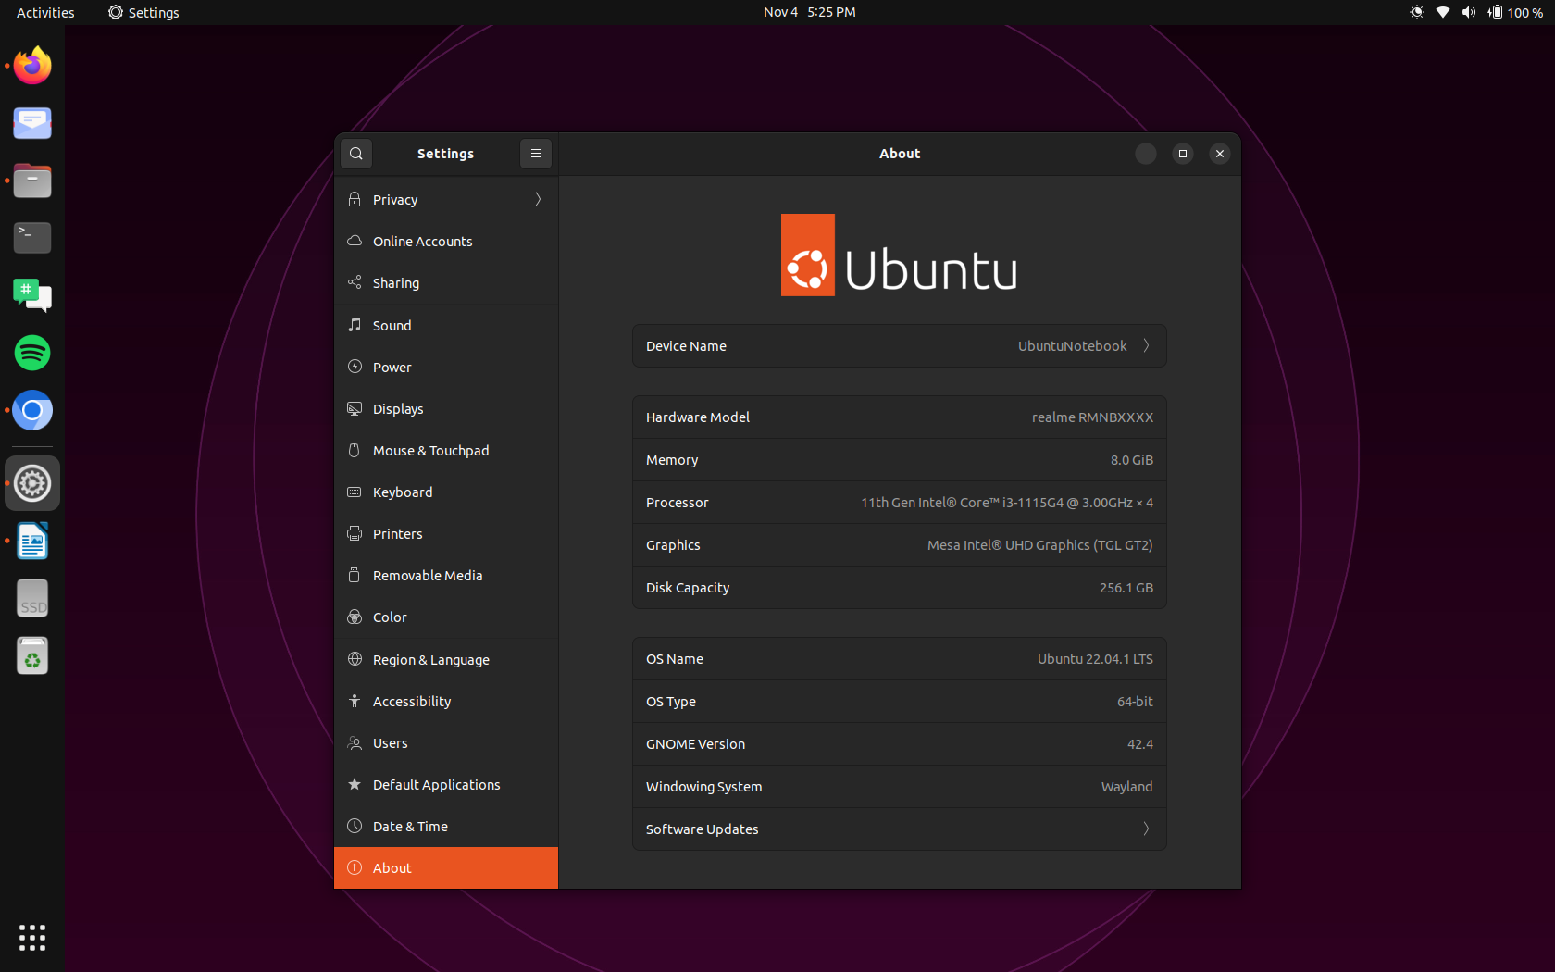The height and width of the screenshot is (972, 1555).
Task: Click the Printers icon in the sidebar
Action: tap(355, 534)
